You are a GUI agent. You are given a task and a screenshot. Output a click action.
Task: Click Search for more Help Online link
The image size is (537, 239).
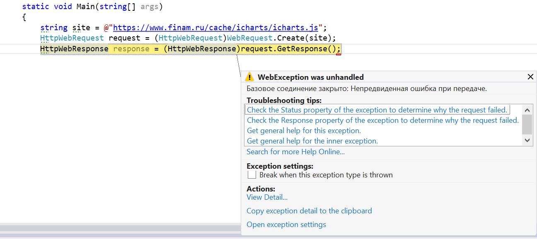tap(295, 152)
